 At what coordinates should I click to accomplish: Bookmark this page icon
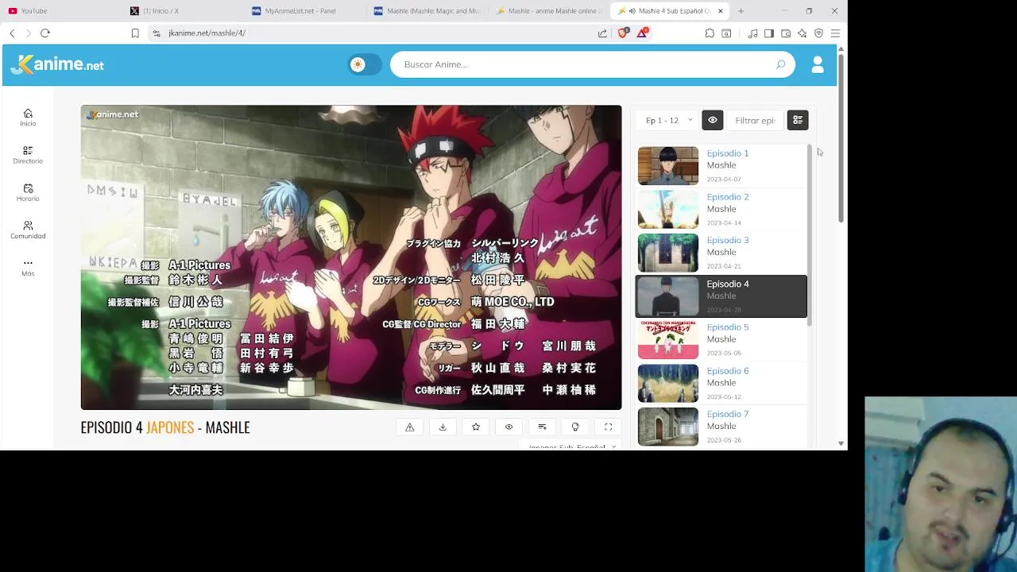(135, 33)
